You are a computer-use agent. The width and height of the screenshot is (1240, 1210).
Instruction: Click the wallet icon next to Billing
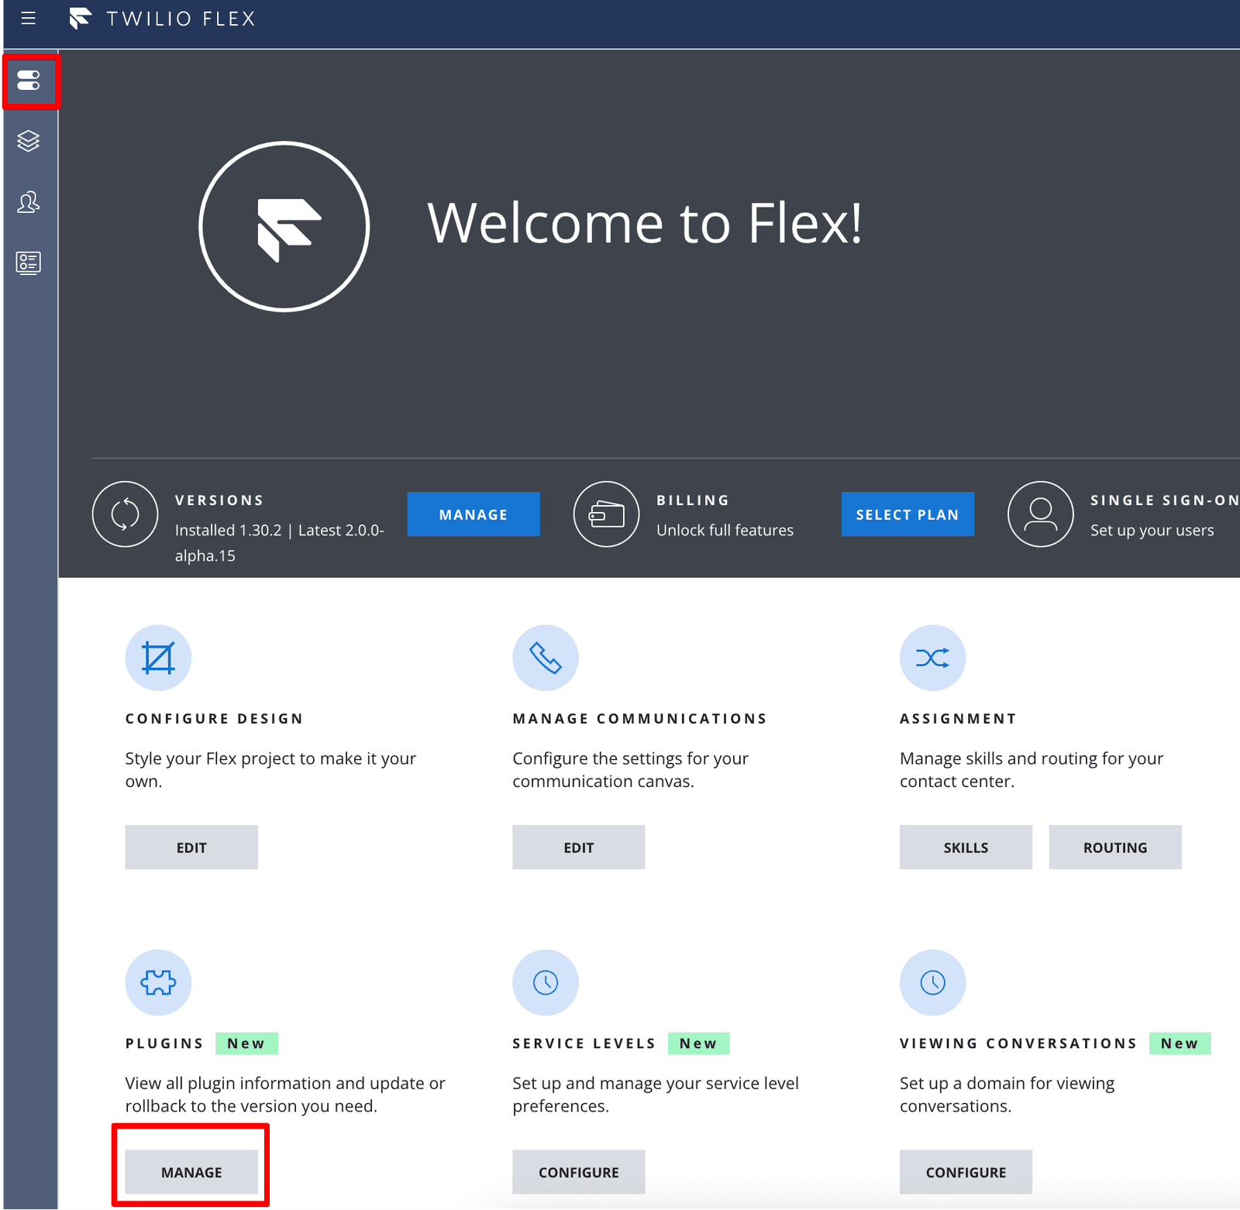[x=606, y=514]
